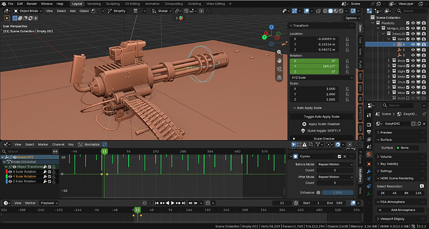429x229 pixels.
Task: Toggle X-ray view icon
Action: (318, 11)
